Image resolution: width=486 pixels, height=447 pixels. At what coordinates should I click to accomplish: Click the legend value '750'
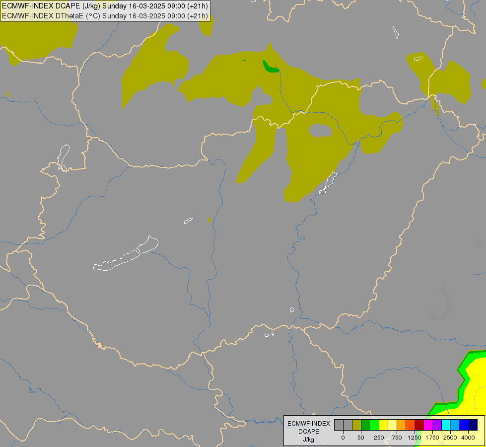pos(397,438)
